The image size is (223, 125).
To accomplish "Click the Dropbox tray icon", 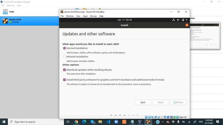I will pyautogui.click(x=173, y=122).
